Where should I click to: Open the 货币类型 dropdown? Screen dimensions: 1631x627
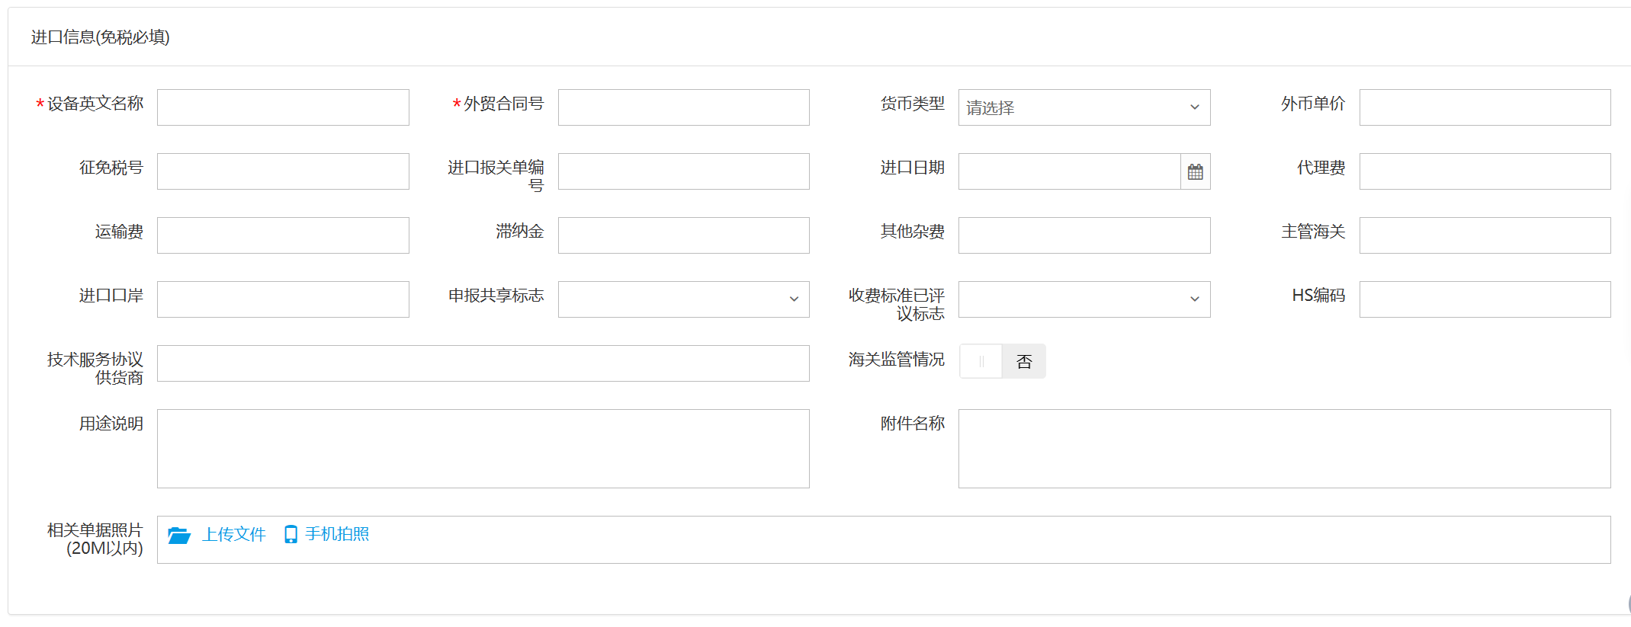click(1084, 107)
